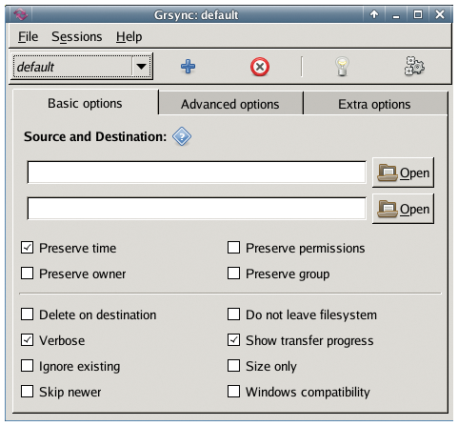
Task: Click the source path input field
Action: pyautogui.click(x=197, y=172)
